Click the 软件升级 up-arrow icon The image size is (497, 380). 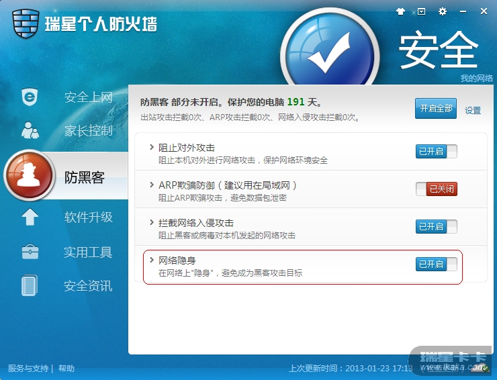30,217
